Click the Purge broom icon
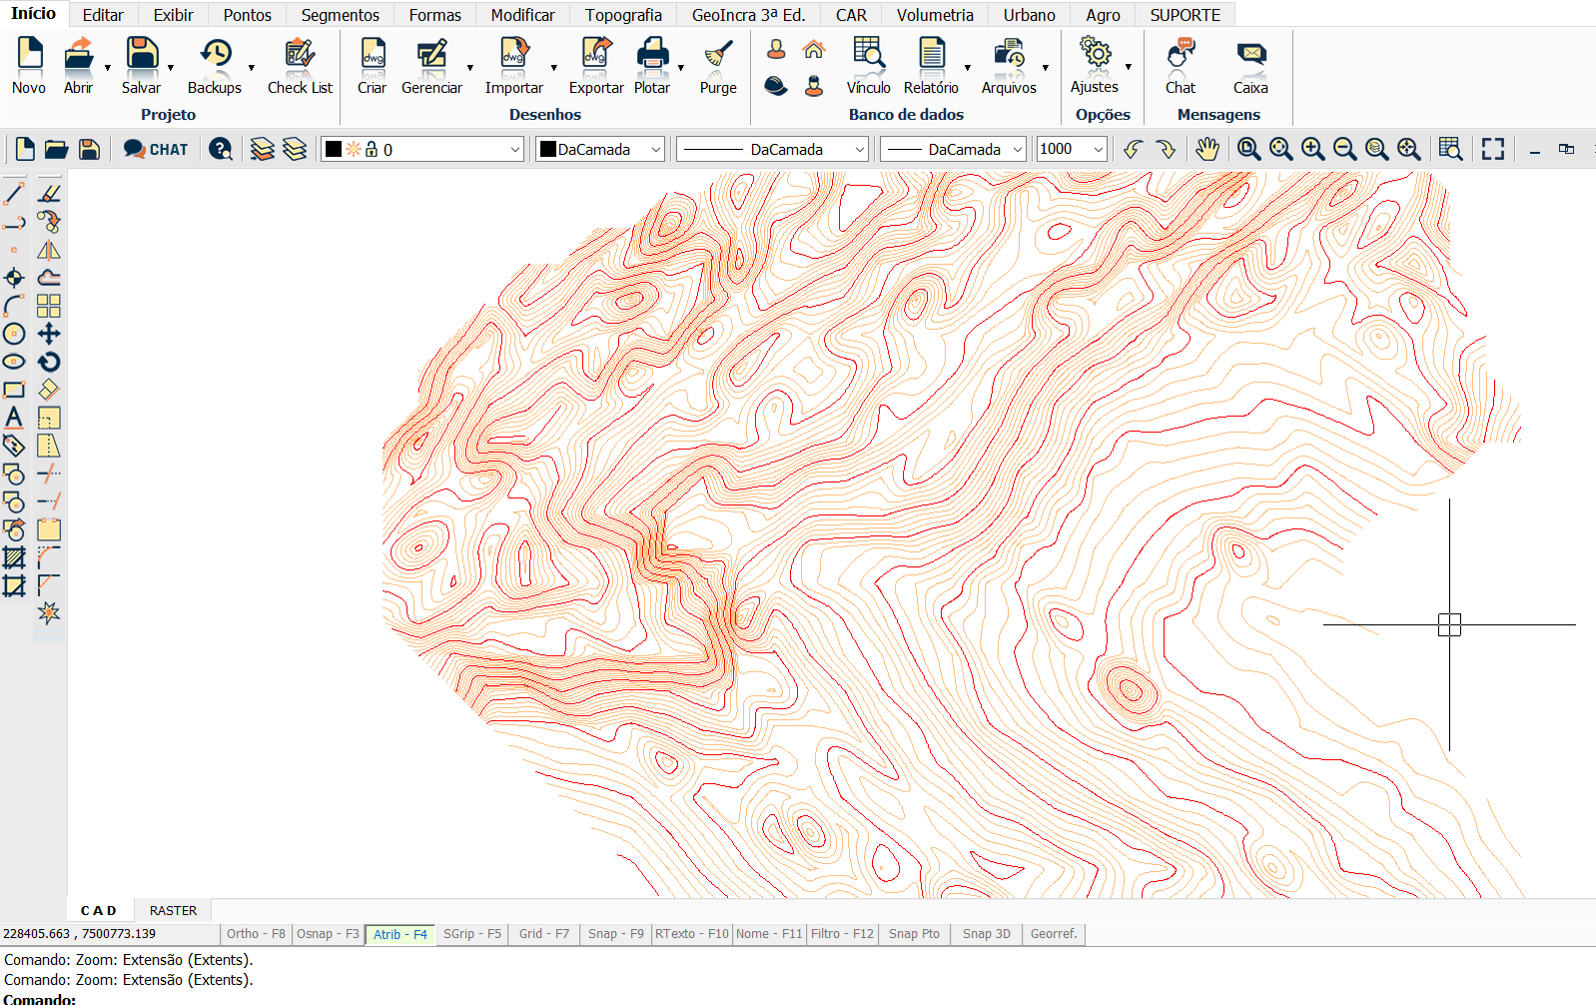Viewport: 1596px width, 1005px height. pos(717,56)
